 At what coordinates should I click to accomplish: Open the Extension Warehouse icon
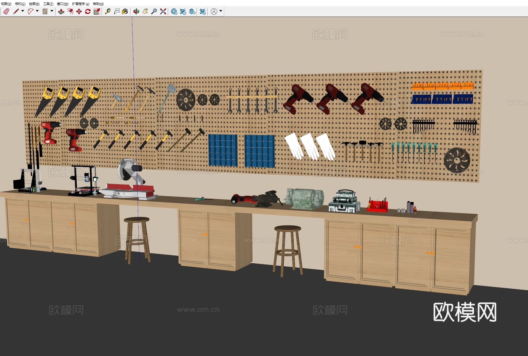(183, 11)
